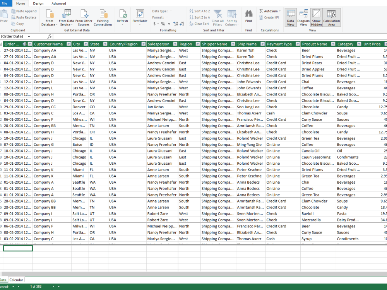Open Country/Region filter dropdown
The width and height of the screenshot is (387, 290).
(x=144, y=44)
